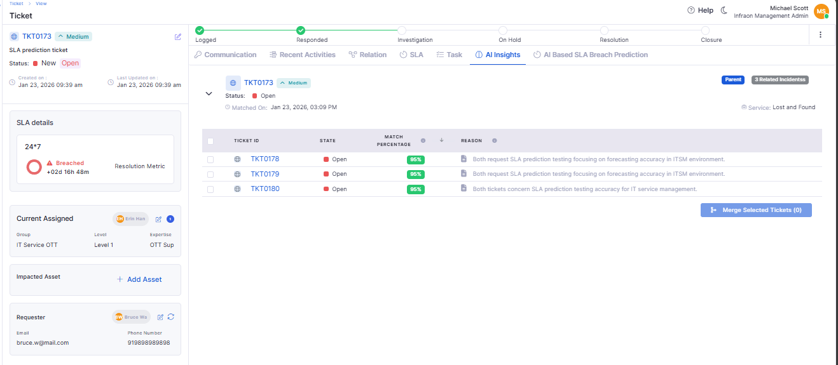The width and height of the screenshot is (838, 365).
Task: Collapse the TKT0173 parent ticket chevron
Action: pos(209,93)
